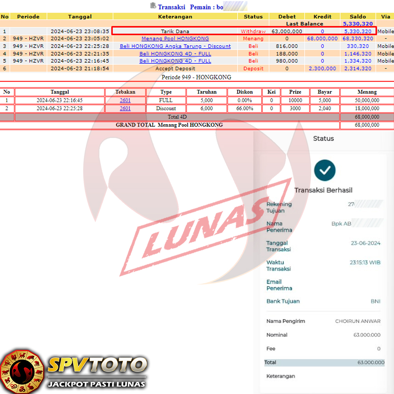Image resolution: width=394 pixels, height=394 pixels.
Task: Click the checkmark icon above Transaksi Berhasil
Action: (325, 170)
